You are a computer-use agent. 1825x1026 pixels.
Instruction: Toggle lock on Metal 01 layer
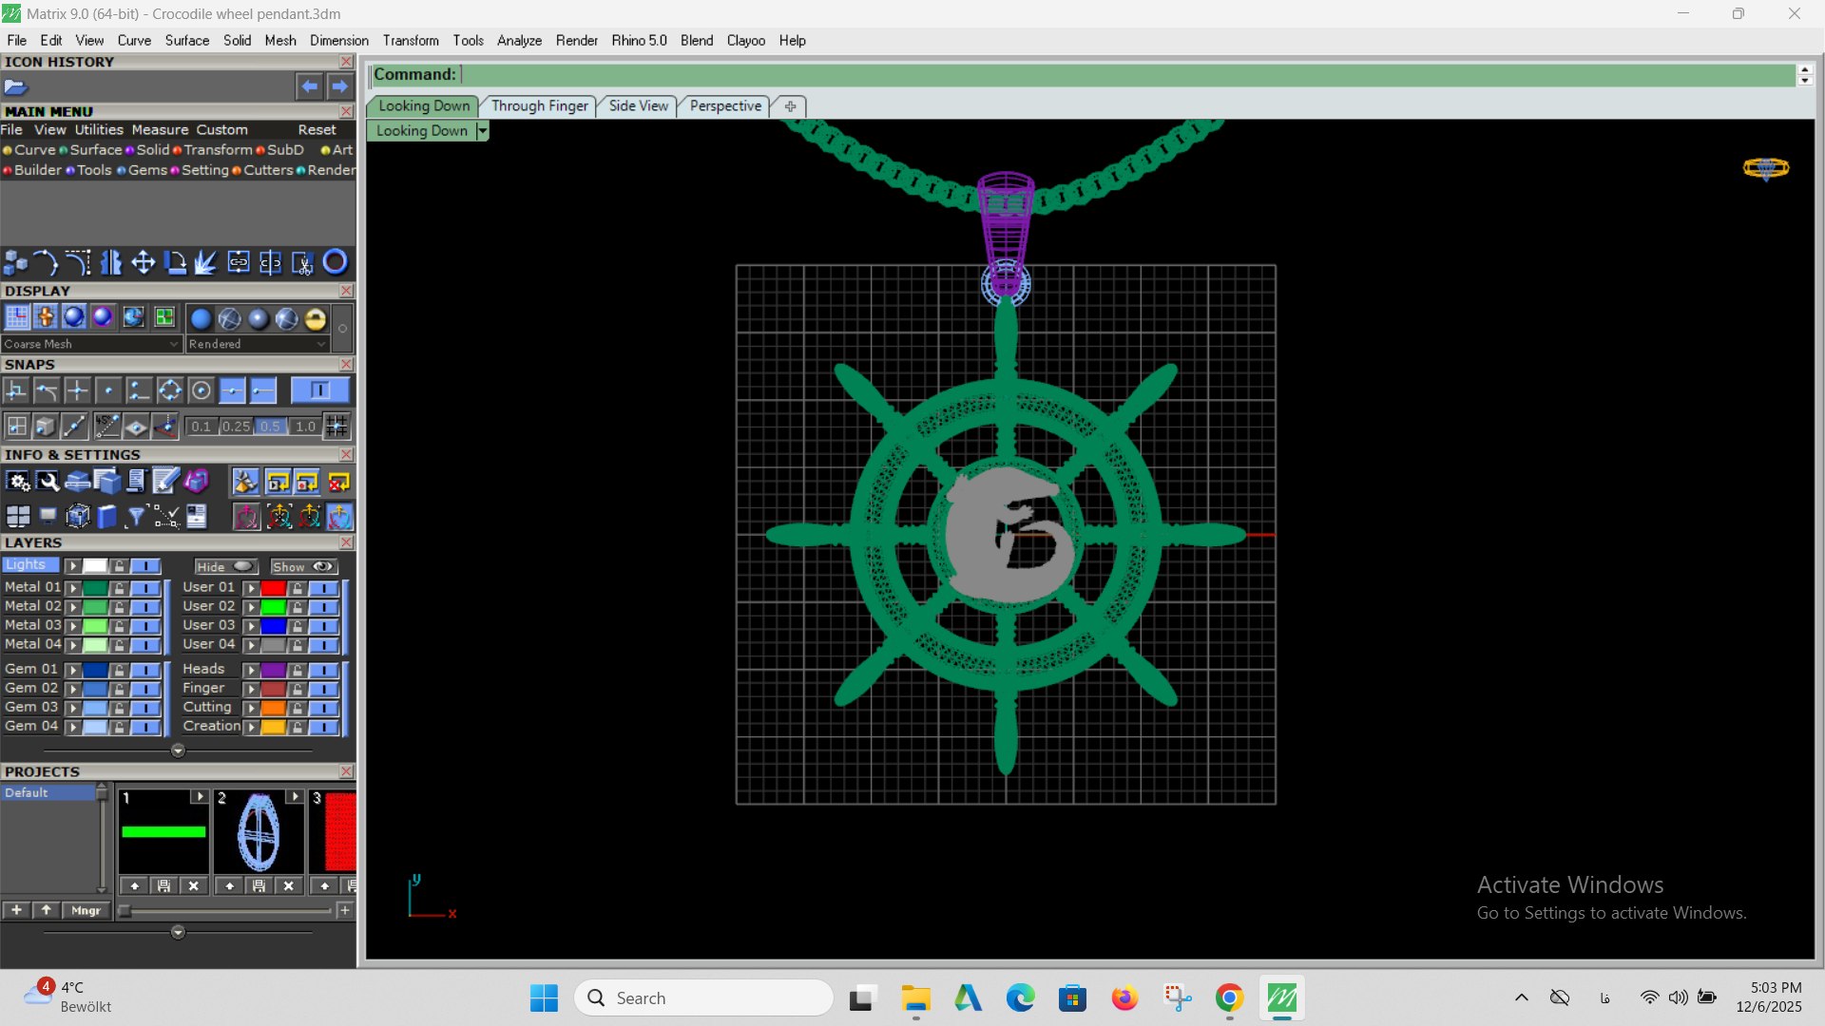119,588
